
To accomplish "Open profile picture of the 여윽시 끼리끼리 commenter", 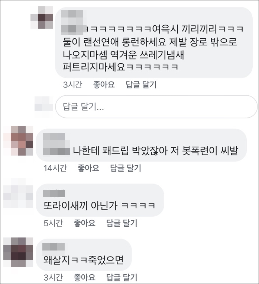I will point(42,17).
